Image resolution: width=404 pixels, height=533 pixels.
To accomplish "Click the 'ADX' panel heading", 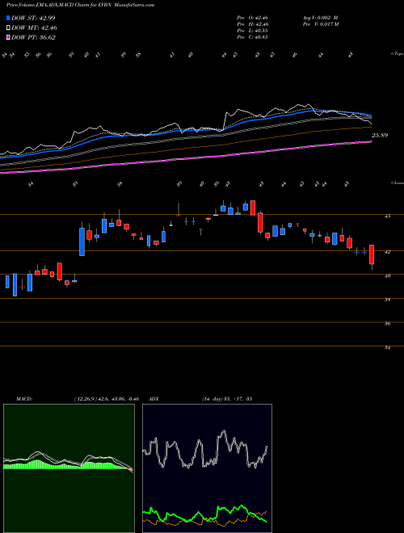I will pos(154,399).
